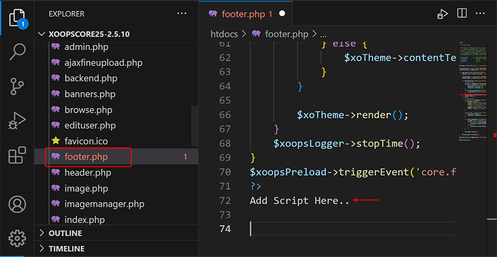The image size is (497, 257).
Task: Click the code minimap overview
Action: [x=476, y=88]
